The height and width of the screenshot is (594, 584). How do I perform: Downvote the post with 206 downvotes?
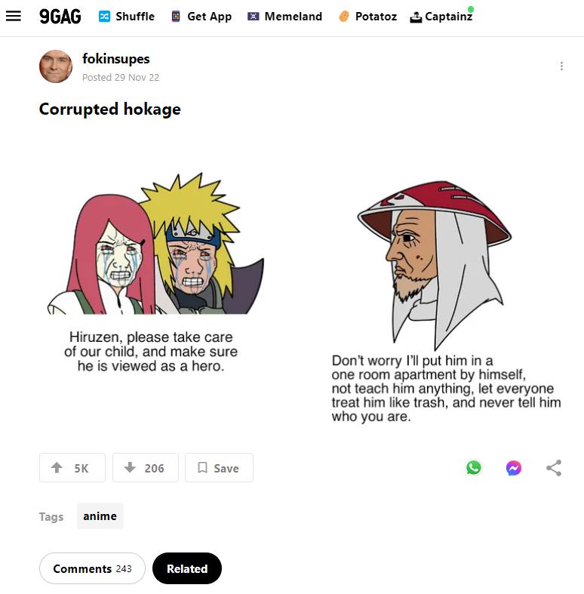(146, 468)
